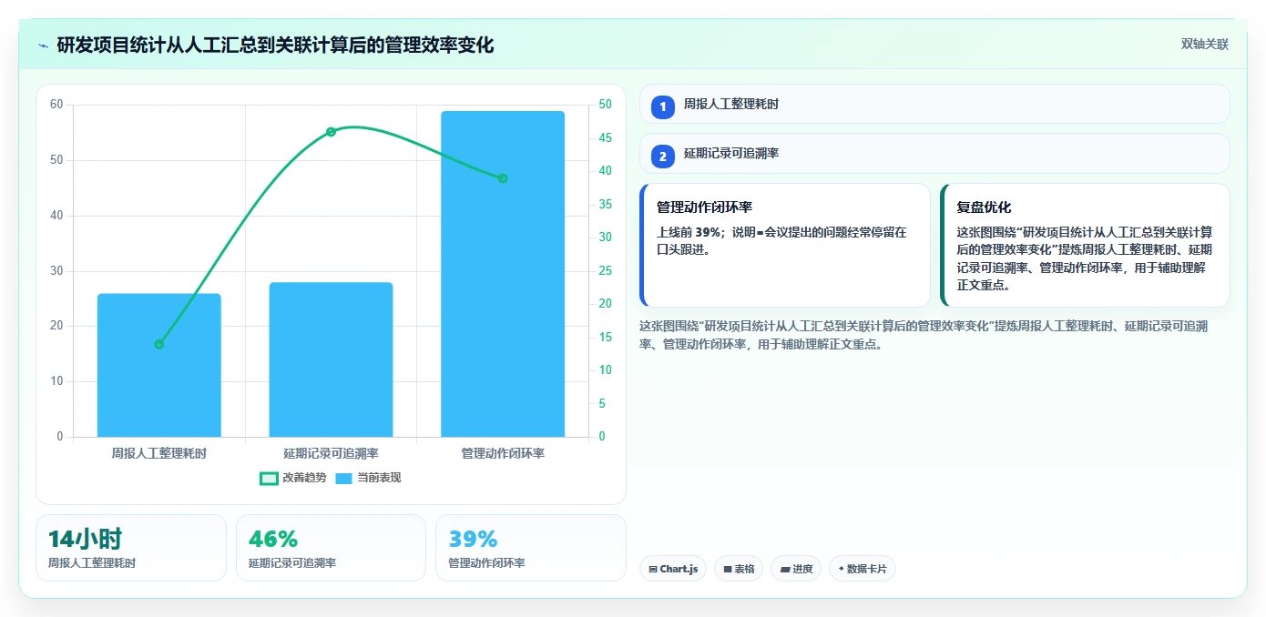Click the right axis value 50
The width and height of the screenshot is (1266, 617).
(x=606, y=105)
